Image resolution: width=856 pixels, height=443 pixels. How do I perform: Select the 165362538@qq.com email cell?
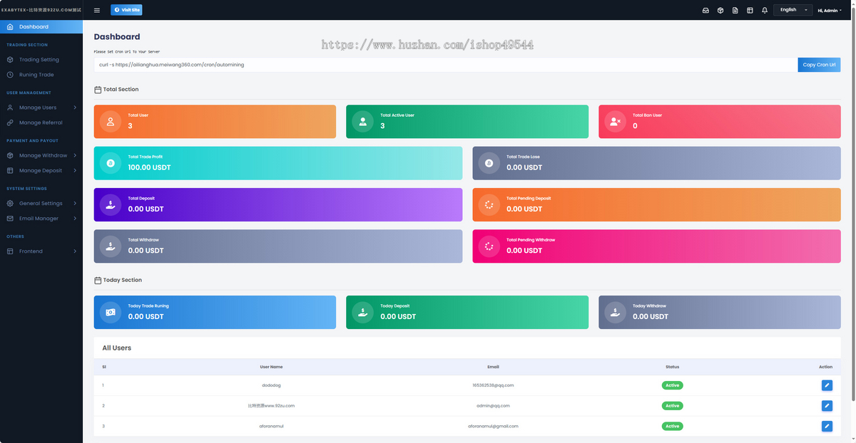click(x=493, y=385)
